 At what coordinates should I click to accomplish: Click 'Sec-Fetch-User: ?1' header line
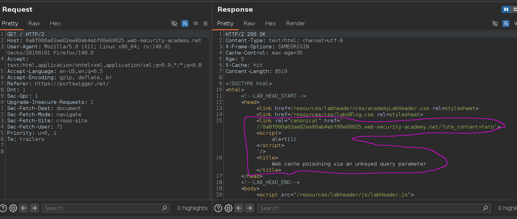(x=35, y=127)
